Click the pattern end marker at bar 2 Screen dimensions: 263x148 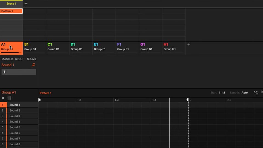coord(188,100)
